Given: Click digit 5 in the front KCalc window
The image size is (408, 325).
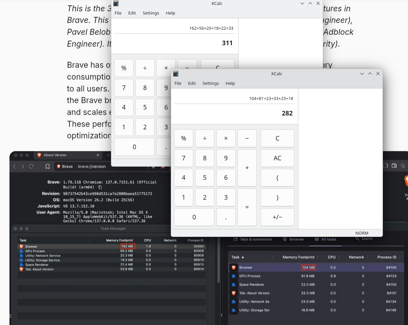Looking at the screenshot, I should point(205,178).
